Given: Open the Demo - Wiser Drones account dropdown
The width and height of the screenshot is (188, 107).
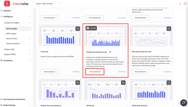Looking at the screenshot, I should 49,4.
